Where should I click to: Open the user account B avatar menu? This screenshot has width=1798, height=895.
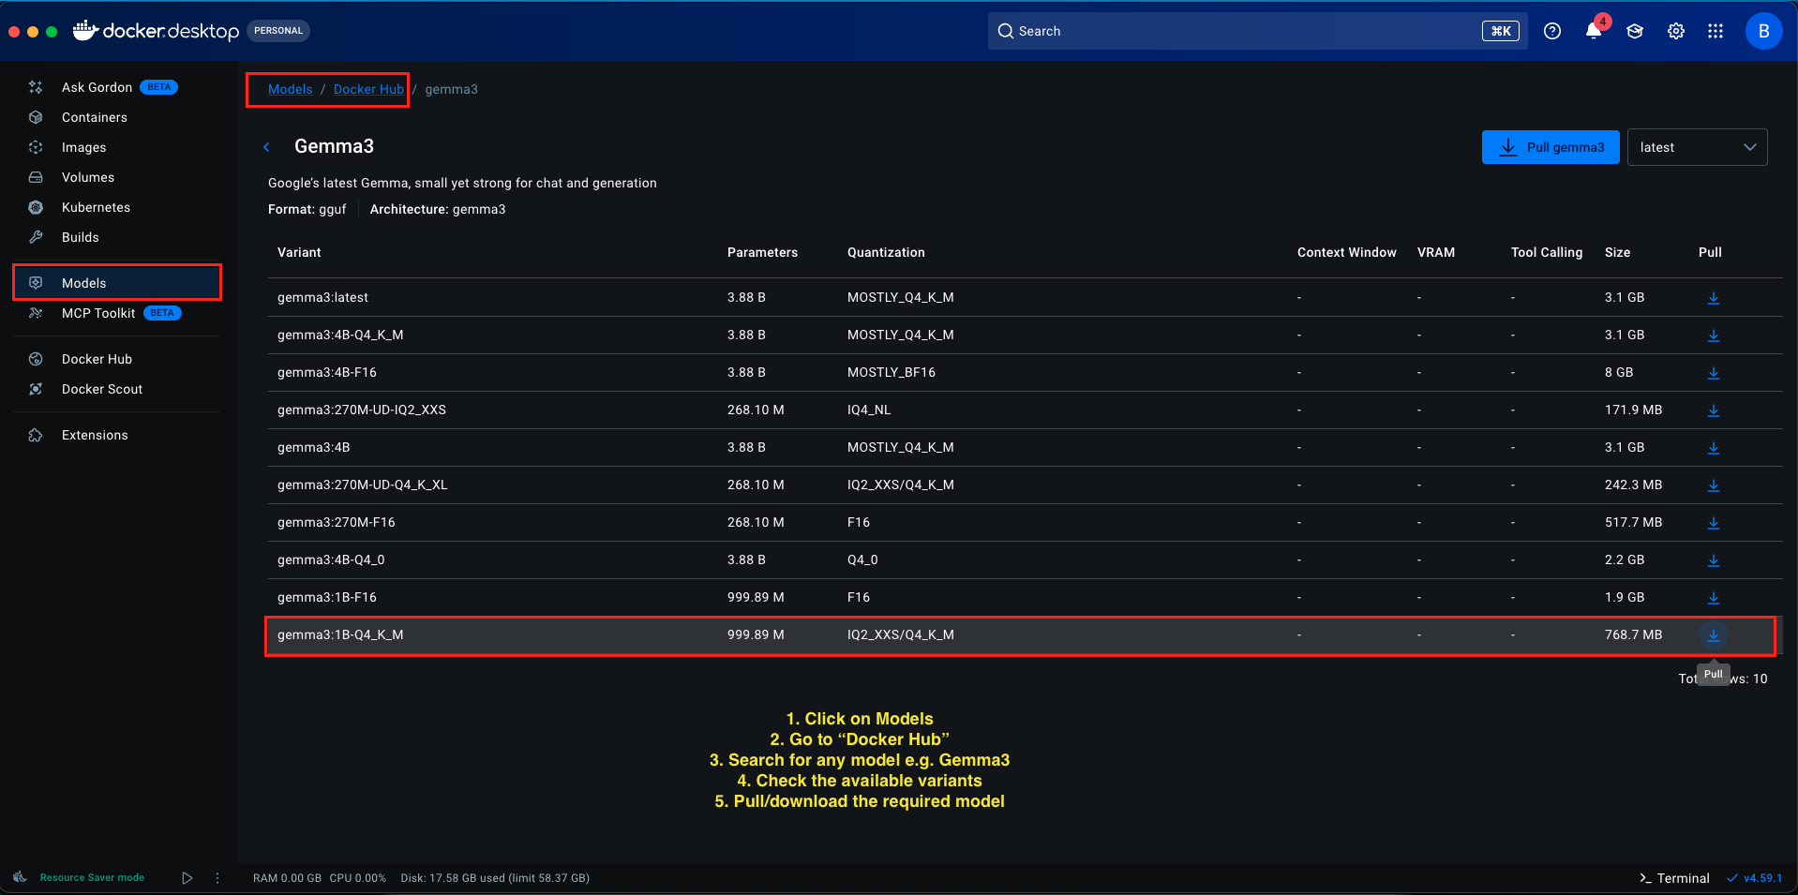pyautogui.click(x=1762, y=31)
